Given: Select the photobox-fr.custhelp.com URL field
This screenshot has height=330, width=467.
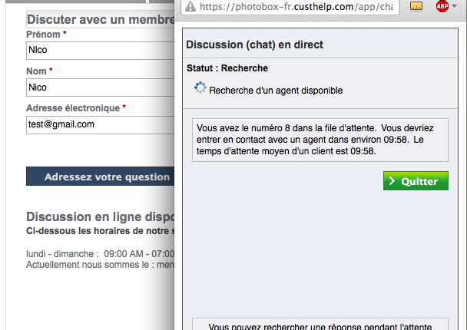Looking at the screenshot, I should [x=290, y=7].
